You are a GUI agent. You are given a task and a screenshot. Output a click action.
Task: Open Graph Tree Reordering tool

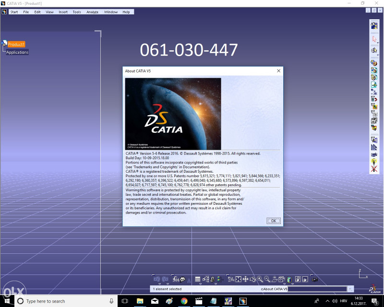point(374,106)
